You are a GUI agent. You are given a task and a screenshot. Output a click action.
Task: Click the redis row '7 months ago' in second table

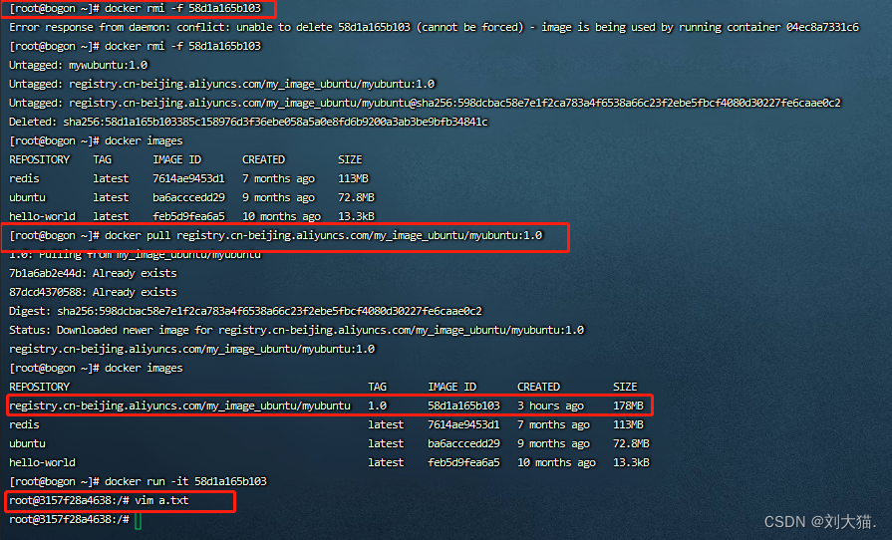tap(553, 424)
